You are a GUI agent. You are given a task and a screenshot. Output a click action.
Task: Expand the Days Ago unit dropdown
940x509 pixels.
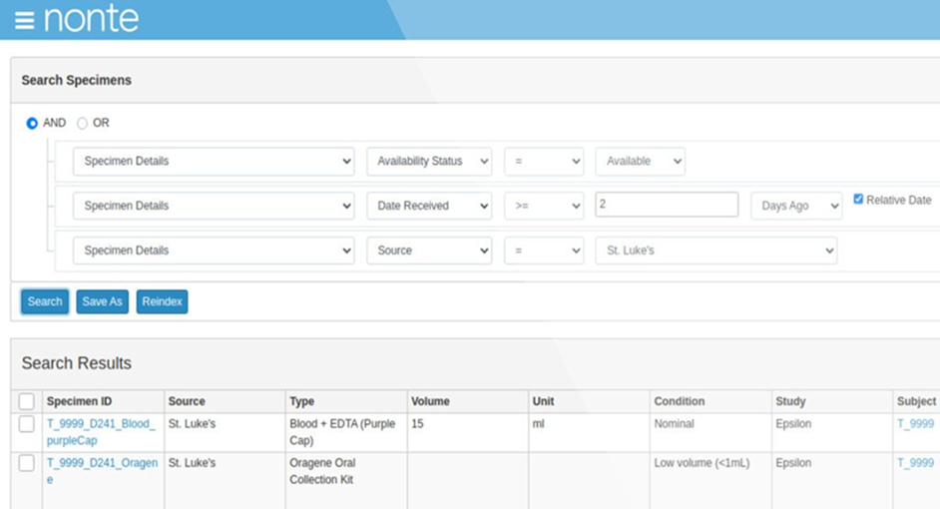(795, 206)
